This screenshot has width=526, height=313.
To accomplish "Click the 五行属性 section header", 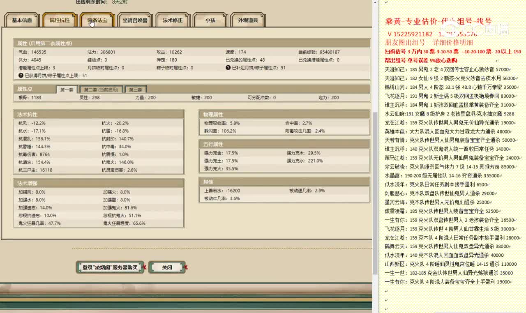I will (x=284, y=144).
